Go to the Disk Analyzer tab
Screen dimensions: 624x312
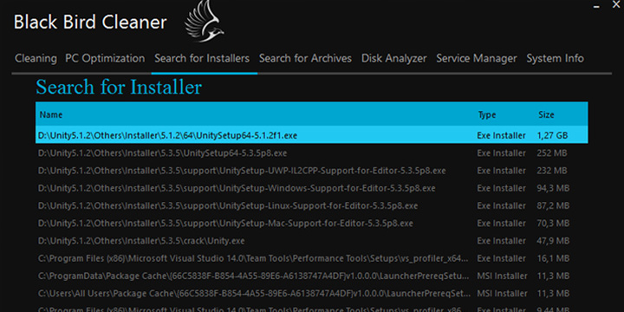(394, 59)
